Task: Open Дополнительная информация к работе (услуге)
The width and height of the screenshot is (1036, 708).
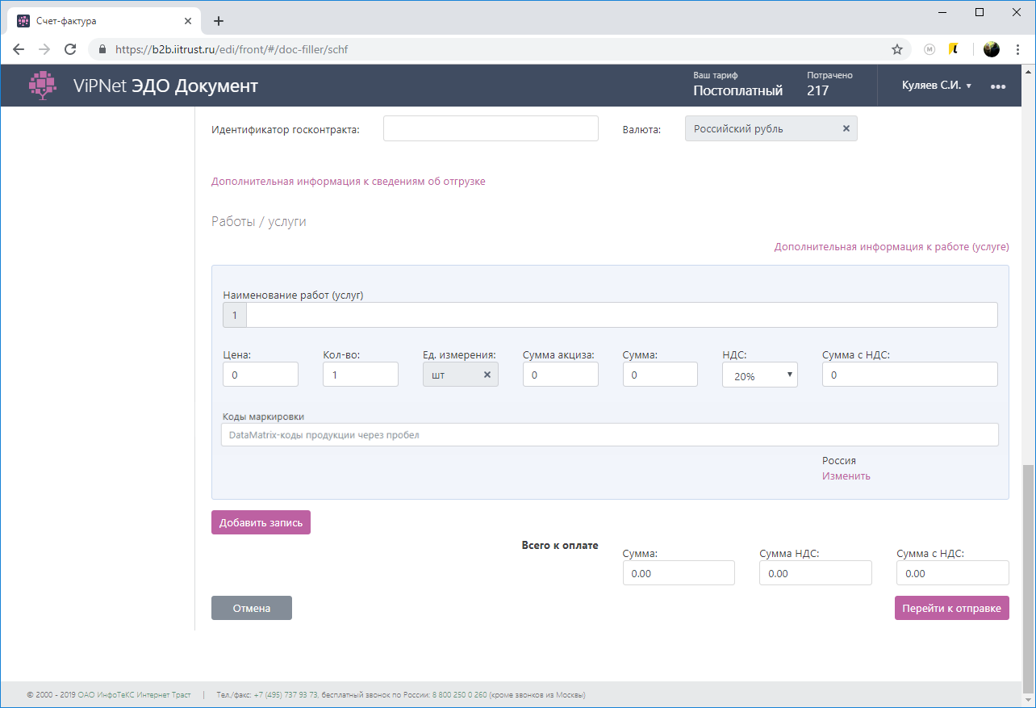Action: pos(891,247)
